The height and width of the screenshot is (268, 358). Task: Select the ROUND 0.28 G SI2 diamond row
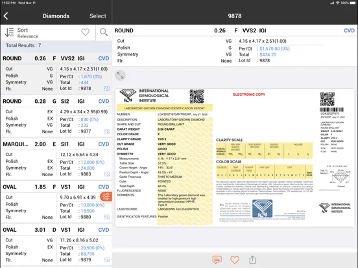[x=56, y=117]
